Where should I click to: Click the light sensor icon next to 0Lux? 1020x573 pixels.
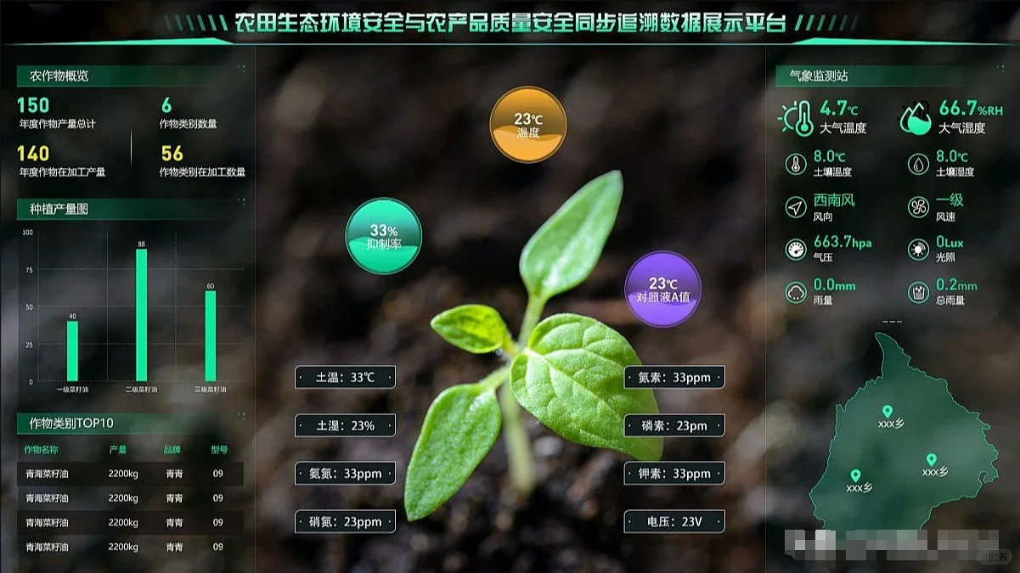click(x=918, y=248)
